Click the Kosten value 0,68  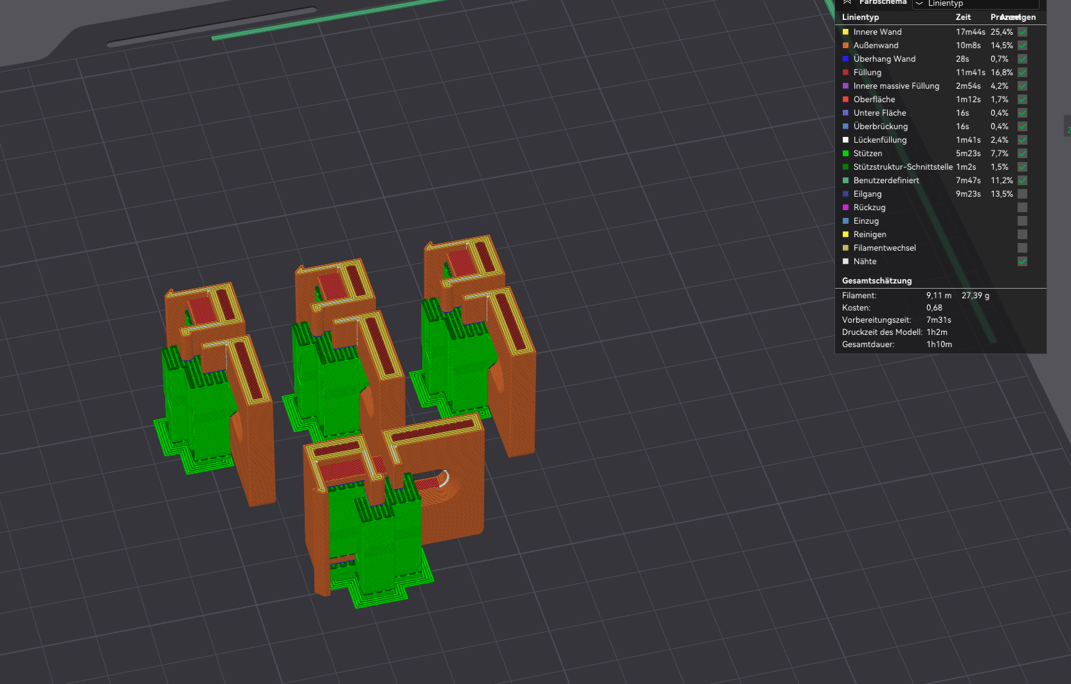934,308
